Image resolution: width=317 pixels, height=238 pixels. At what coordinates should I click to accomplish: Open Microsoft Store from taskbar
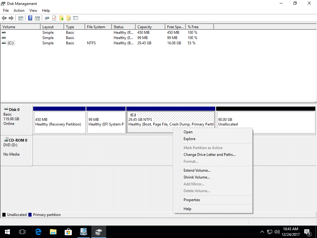(68, 232)
